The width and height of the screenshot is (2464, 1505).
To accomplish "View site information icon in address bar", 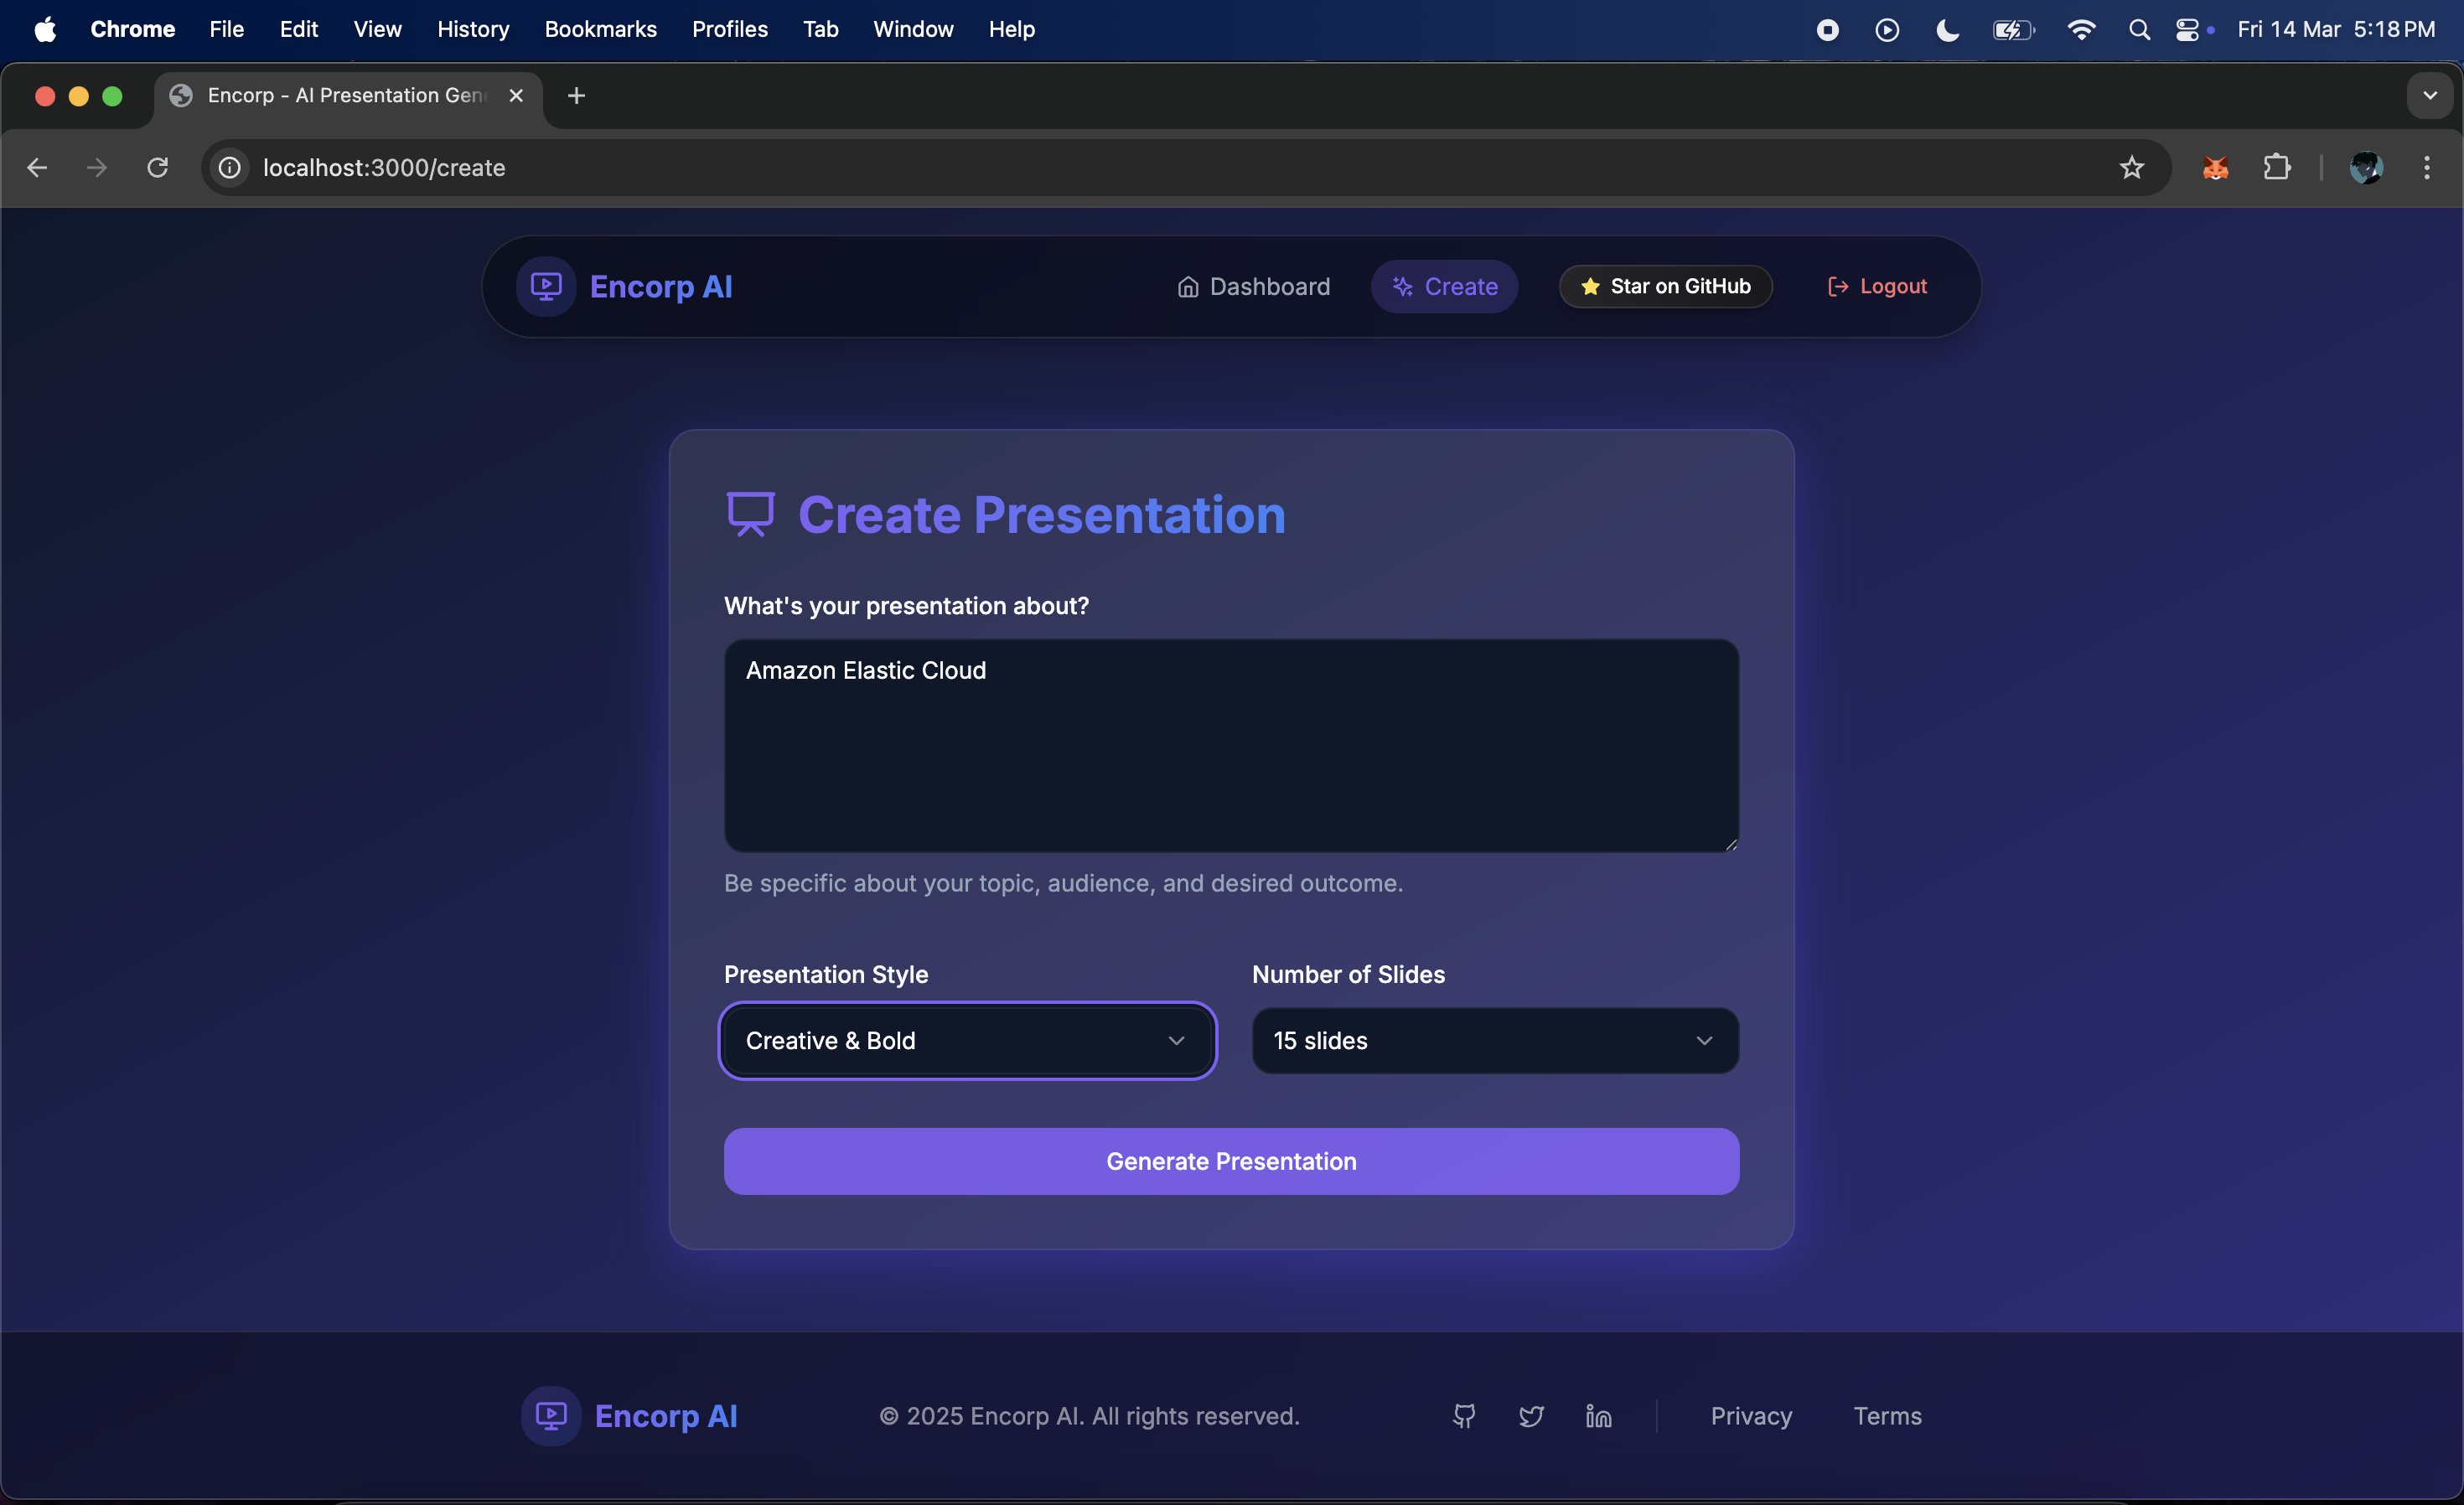I will pyautogui.click(x=230, y=168).
